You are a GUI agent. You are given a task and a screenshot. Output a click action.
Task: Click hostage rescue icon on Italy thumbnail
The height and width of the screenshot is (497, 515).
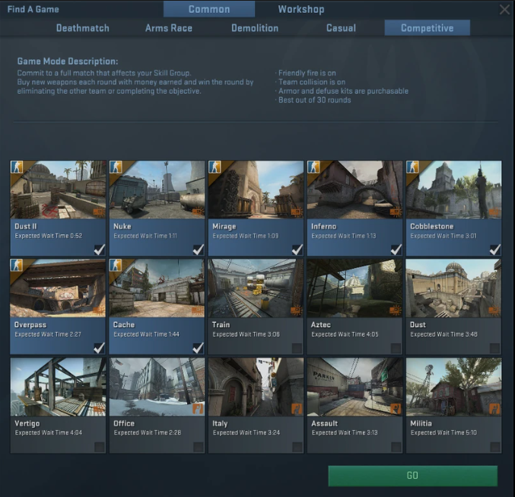(x=297, y=409)
